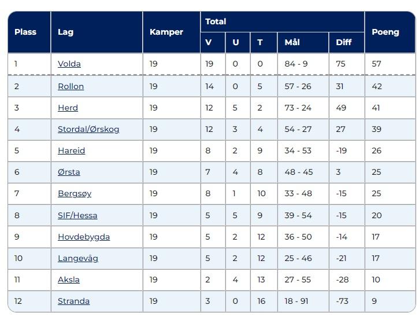Open the Bergsøy team link
The image size is (419, 316).
pyautogui.click(x=75, y=193)
